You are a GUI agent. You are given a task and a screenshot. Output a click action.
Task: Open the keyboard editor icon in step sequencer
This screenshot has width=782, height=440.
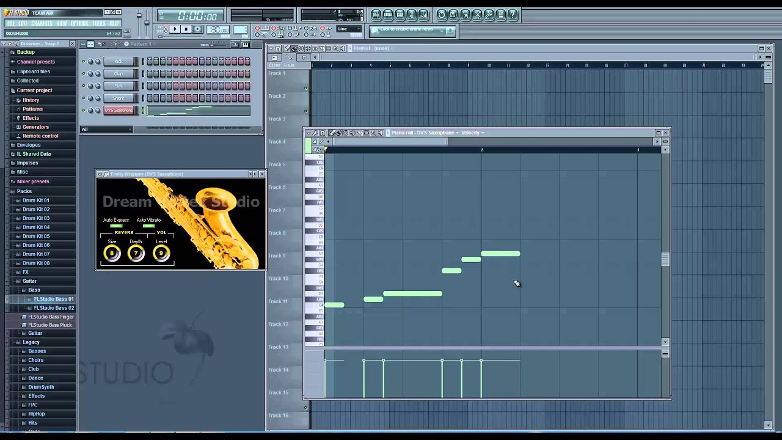pos(246,44)
